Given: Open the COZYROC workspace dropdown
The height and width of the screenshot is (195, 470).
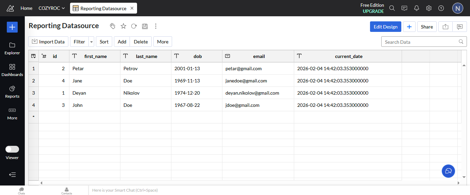Looking at the screenshot, I should pyautogui.click(x=52, y=8).
